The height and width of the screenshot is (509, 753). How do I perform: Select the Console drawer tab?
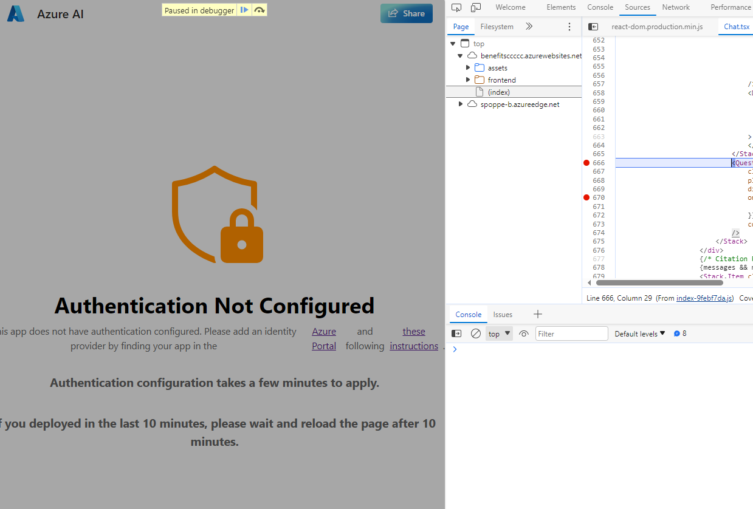(x=469, y=315)
